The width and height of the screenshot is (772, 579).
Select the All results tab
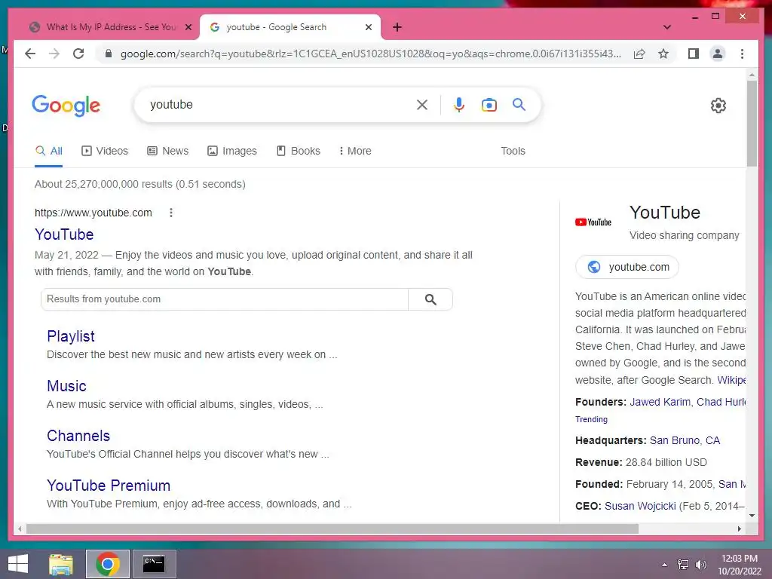[49, 151]
